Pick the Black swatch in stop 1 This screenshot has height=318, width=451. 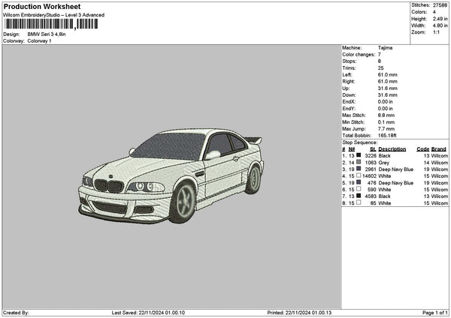coord(359,155)
